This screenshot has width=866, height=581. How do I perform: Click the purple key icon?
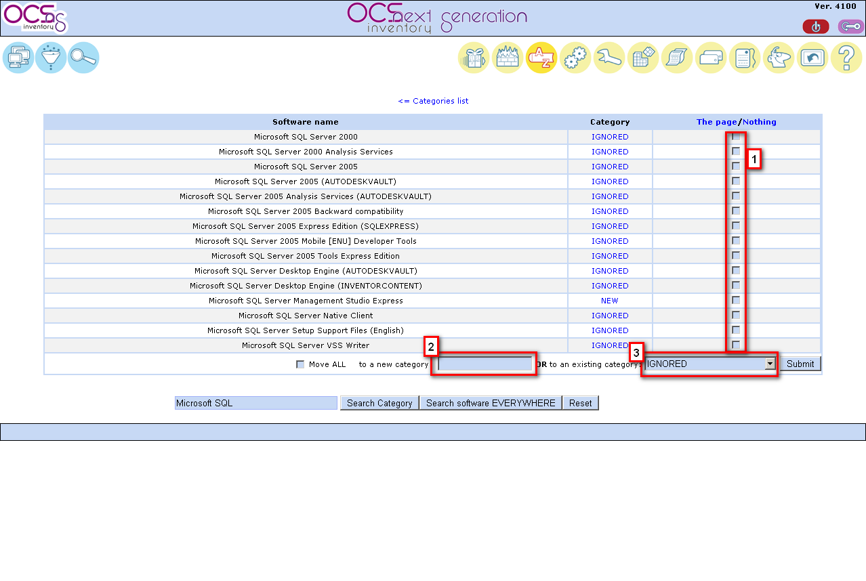pyautogui.click(x=851, y=26)
